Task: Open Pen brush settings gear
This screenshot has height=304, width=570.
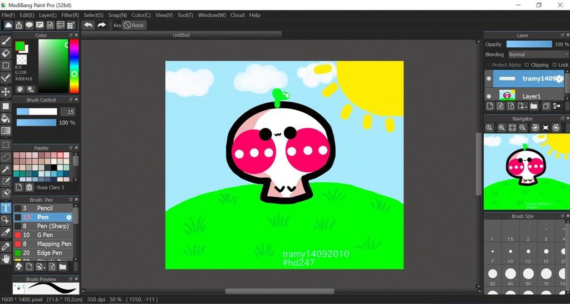Action: tap(68, 217)
